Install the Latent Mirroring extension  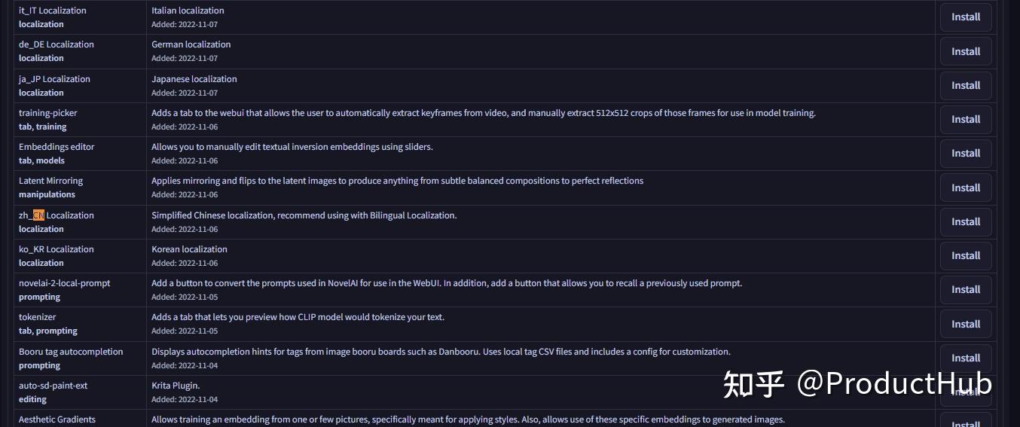tap(965, 188)
